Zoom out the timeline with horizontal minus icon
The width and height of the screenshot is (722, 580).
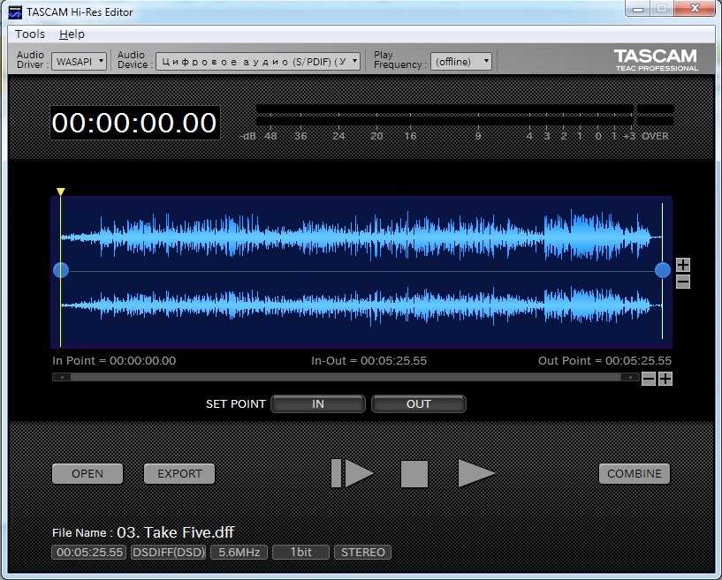pos(649,379)
